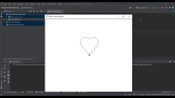The height and width of the screenshot is (98, 175).
Task: Click the rerun icon in Run panel
Action: 5,65
